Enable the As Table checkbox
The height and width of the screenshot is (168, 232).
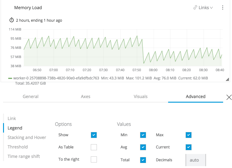coord(94,147)
